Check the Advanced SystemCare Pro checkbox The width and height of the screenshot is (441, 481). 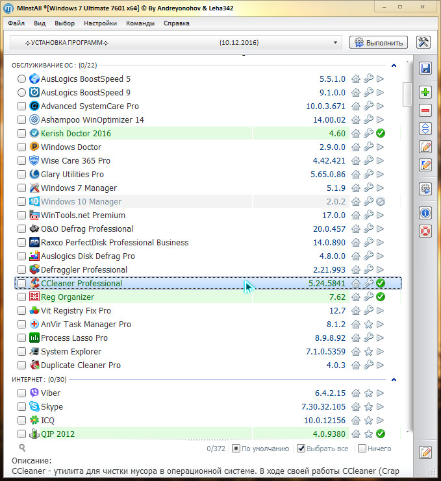click(x=21, y=106)
